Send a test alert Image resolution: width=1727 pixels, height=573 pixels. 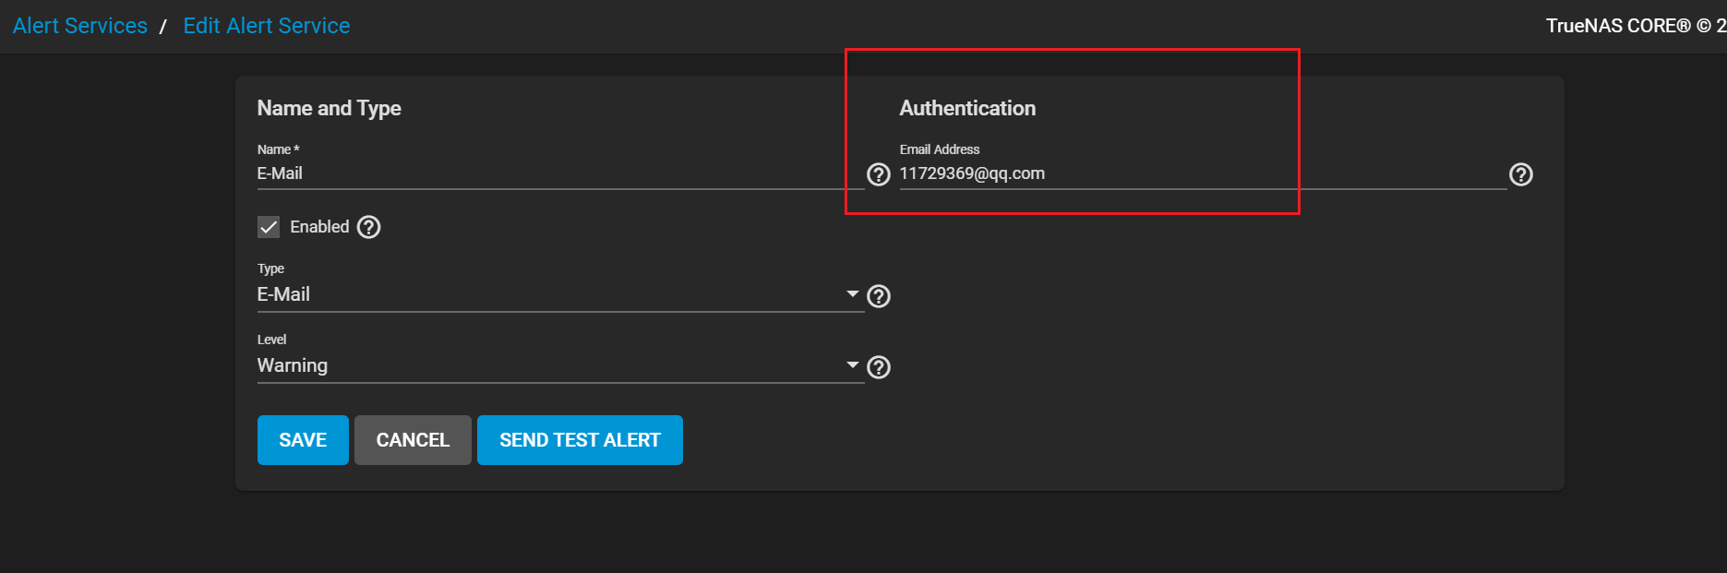(580, 440)
